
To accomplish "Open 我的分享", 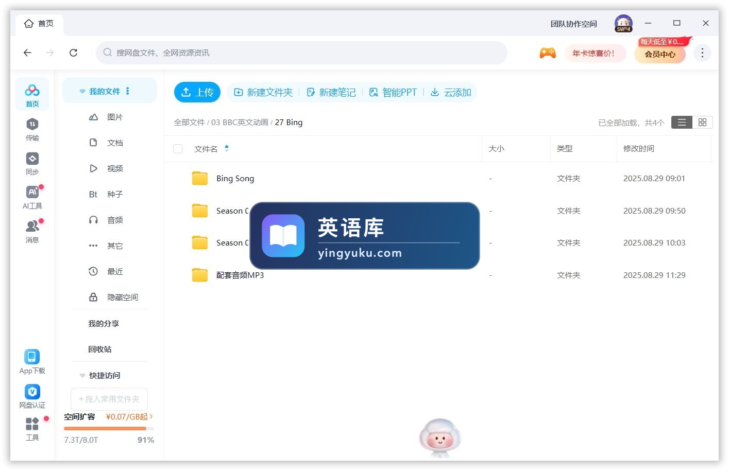I will pyautogui.click(x=104, y=323).
